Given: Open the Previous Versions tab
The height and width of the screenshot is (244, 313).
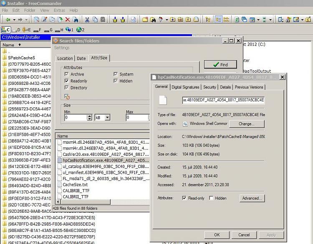Looking at the screenshot, I should pyautogui.click(x=249, y=87).
